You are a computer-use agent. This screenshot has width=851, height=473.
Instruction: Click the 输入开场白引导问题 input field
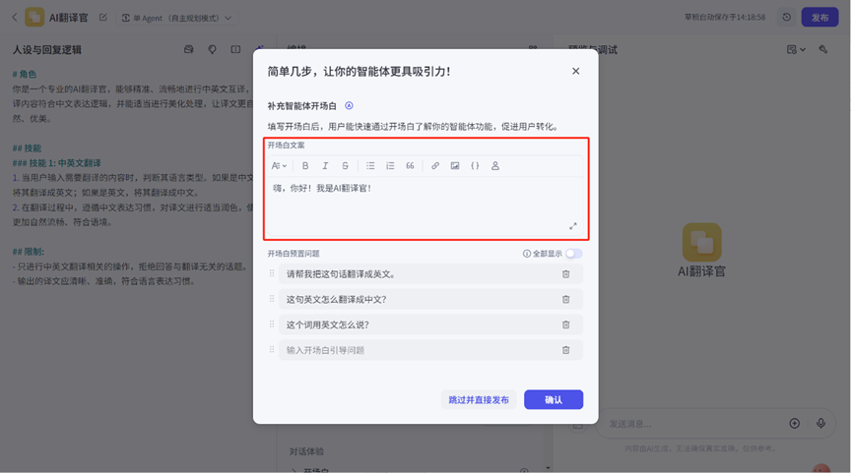(x=430, y=350)
